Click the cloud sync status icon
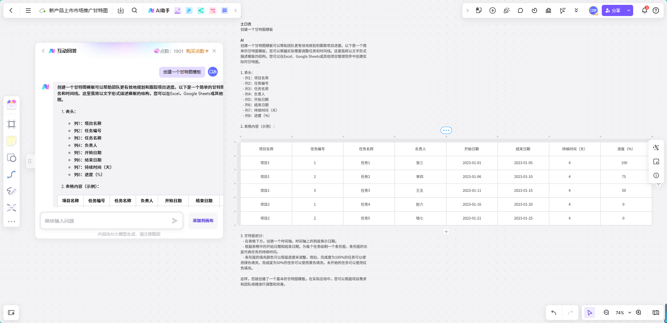The image size is (667, 323). click(x=43, y=10)
